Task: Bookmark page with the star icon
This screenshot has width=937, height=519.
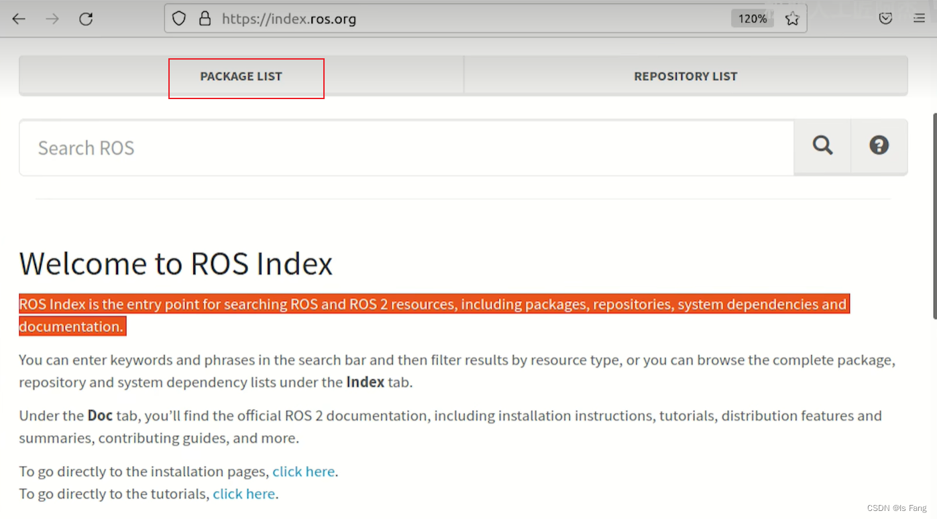Action: 792,19
